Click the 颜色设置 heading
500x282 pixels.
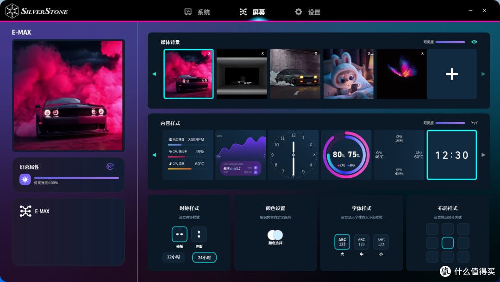275,208
